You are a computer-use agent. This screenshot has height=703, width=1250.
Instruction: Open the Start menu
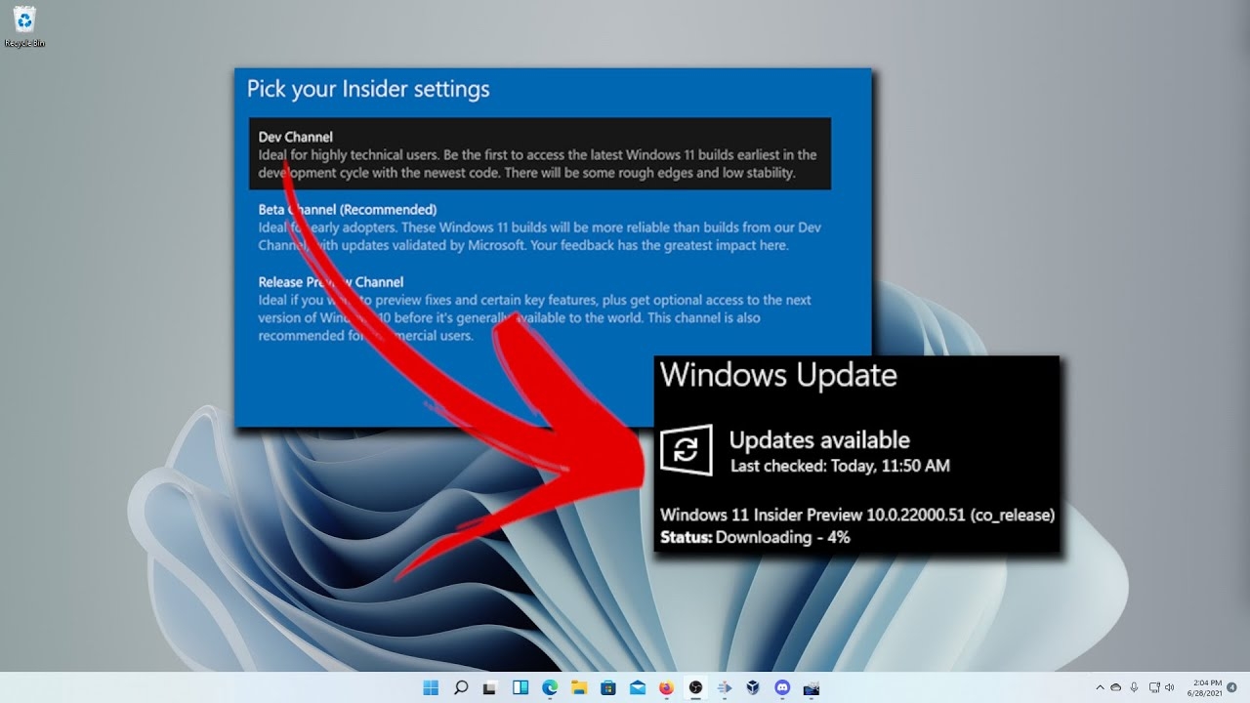click(430, 686)
